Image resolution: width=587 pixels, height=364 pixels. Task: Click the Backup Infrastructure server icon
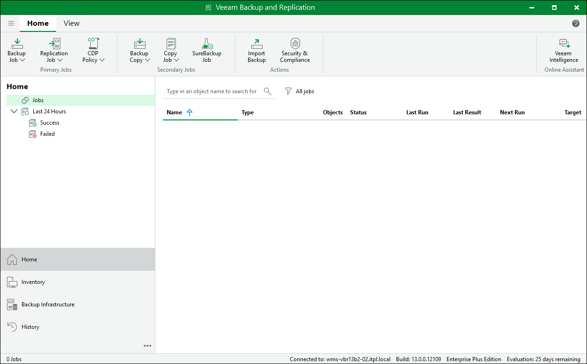pos(12,305)
